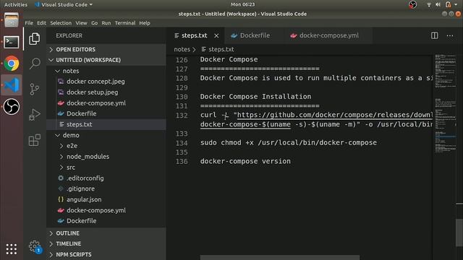Screen dimensions: 463x260
Task: Switch to the Dockerfile tab
Action: [255, 35]
